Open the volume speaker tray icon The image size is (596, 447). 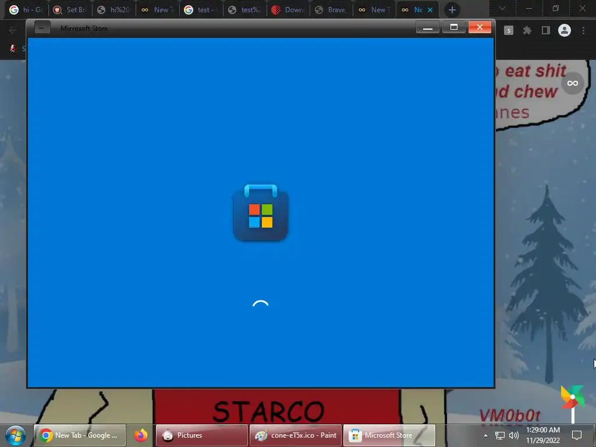513,435
